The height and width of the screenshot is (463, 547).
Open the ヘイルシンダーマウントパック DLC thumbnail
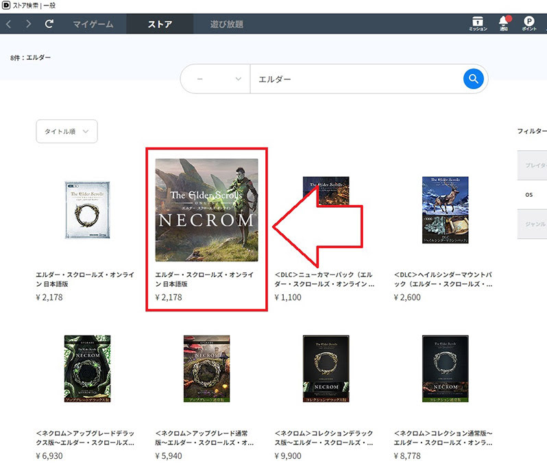(446, 210)
